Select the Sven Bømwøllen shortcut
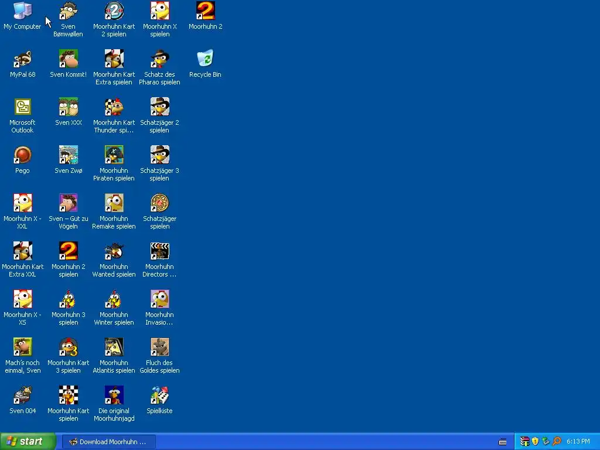The width and height of the screenshot is (600, 450). click(69, 11)
